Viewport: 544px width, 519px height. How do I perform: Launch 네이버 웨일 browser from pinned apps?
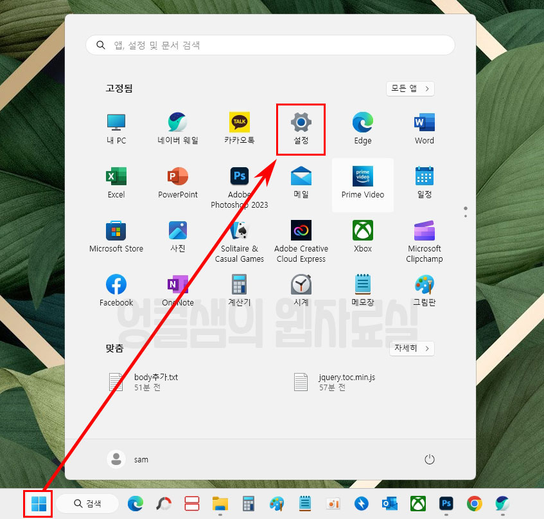[178, 129]
